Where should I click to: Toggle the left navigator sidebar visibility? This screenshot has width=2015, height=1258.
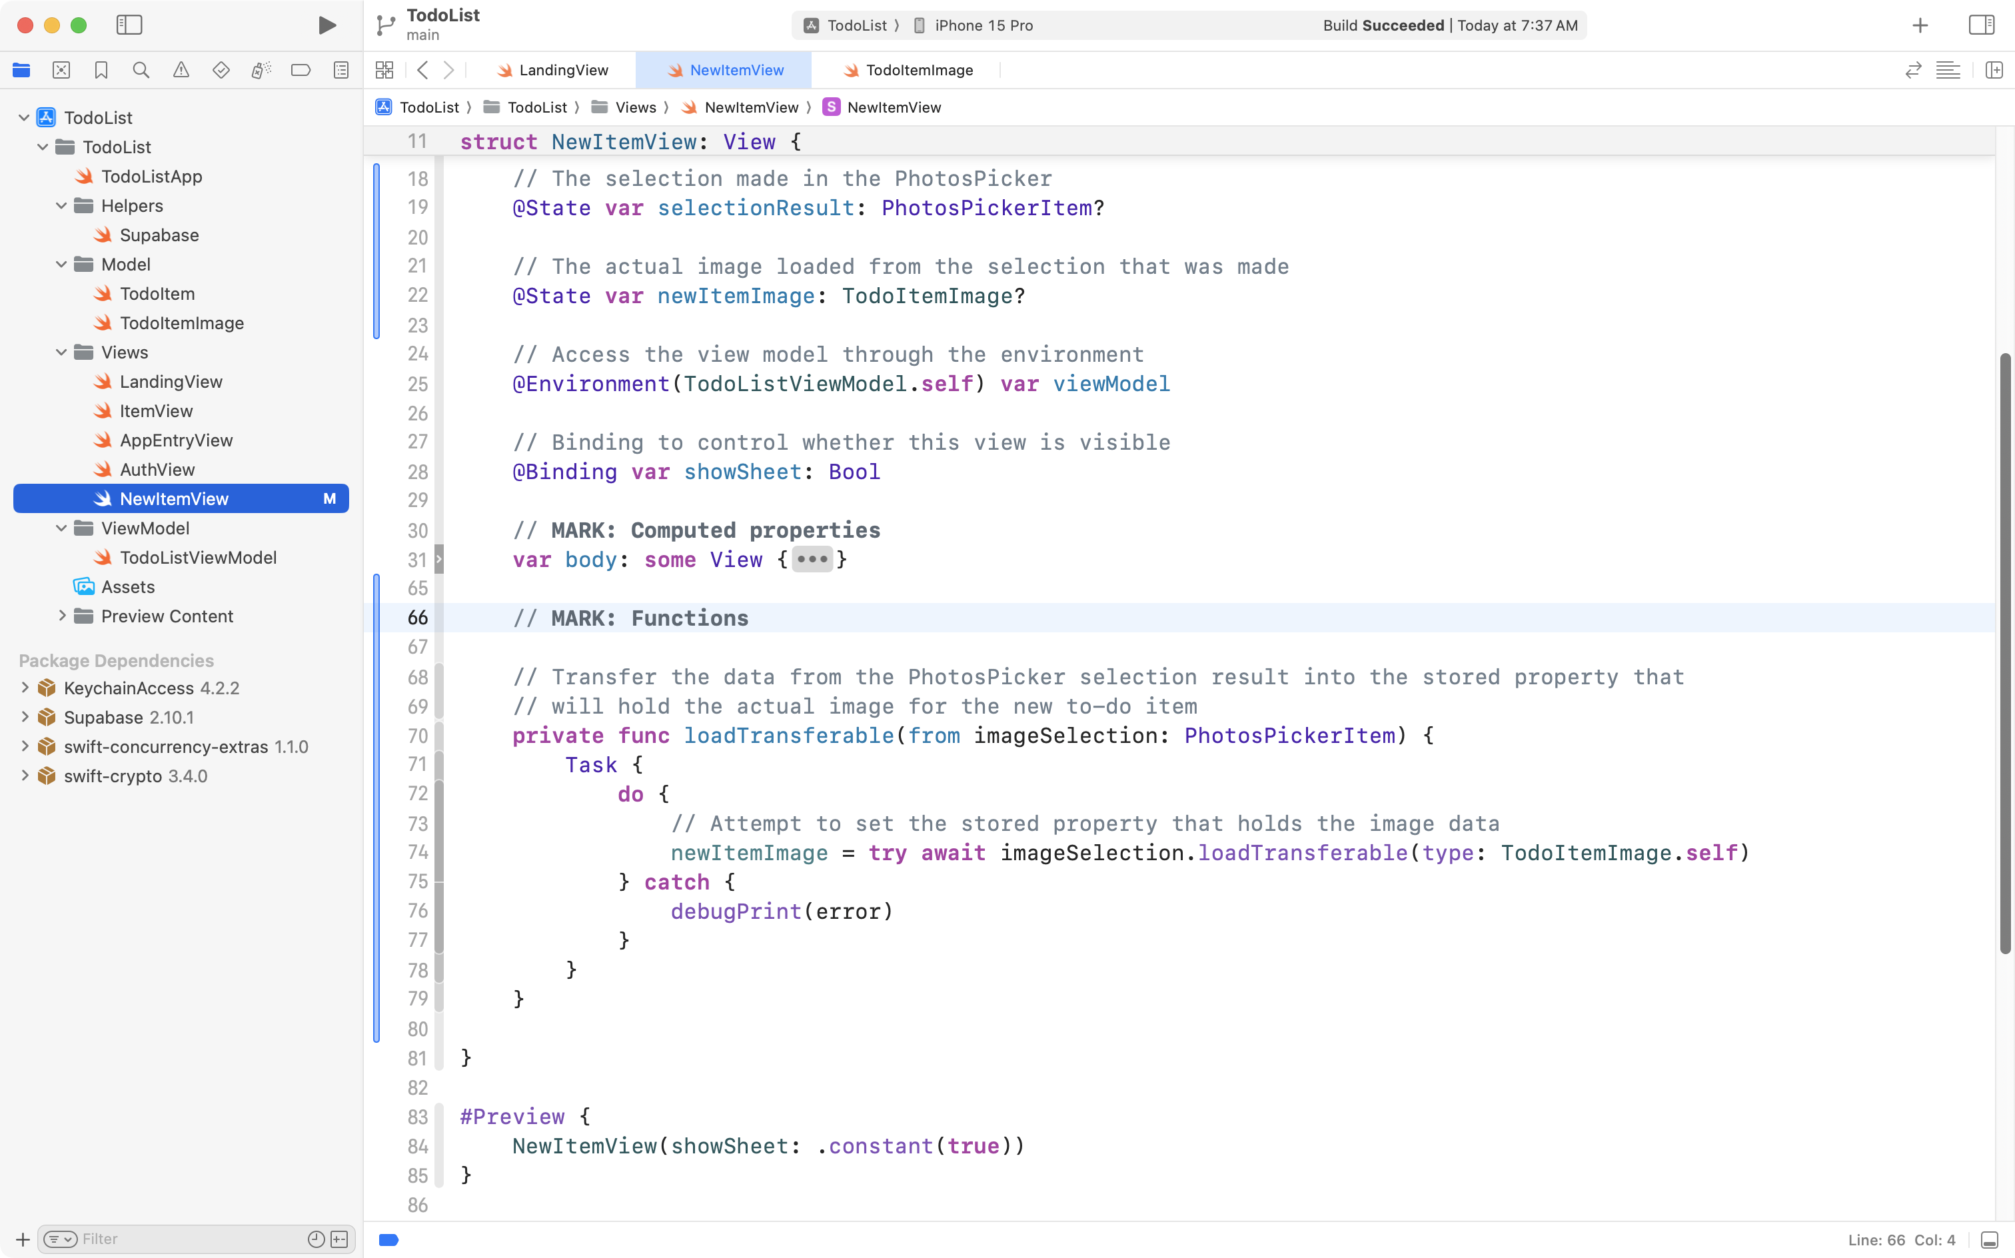tap(130, 25)
